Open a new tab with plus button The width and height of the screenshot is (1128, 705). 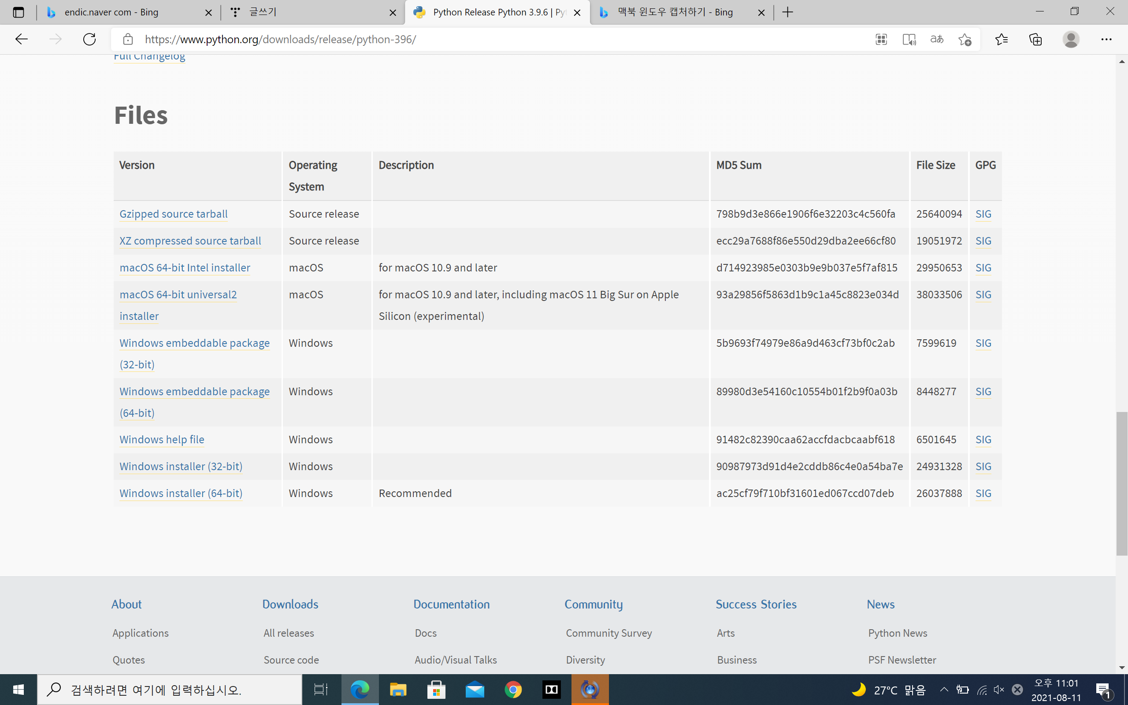coord(788,12)
